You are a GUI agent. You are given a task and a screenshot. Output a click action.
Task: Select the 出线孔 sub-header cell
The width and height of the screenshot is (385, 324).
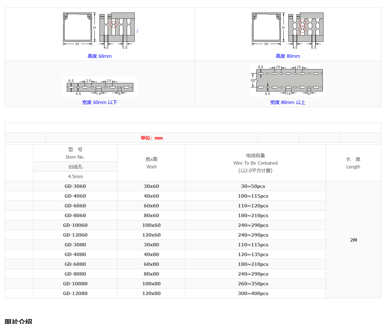coord(75,167)
